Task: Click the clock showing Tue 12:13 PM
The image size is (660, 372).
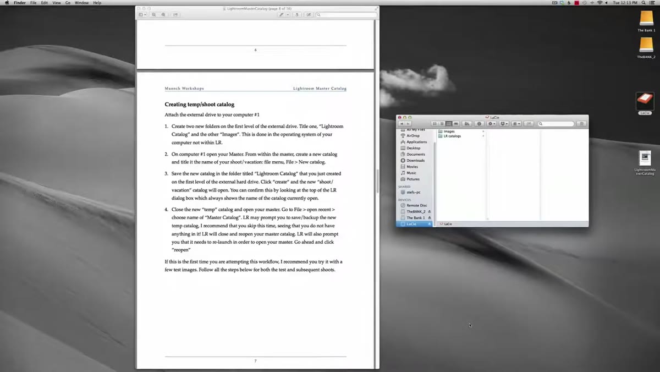Action: 625,3
